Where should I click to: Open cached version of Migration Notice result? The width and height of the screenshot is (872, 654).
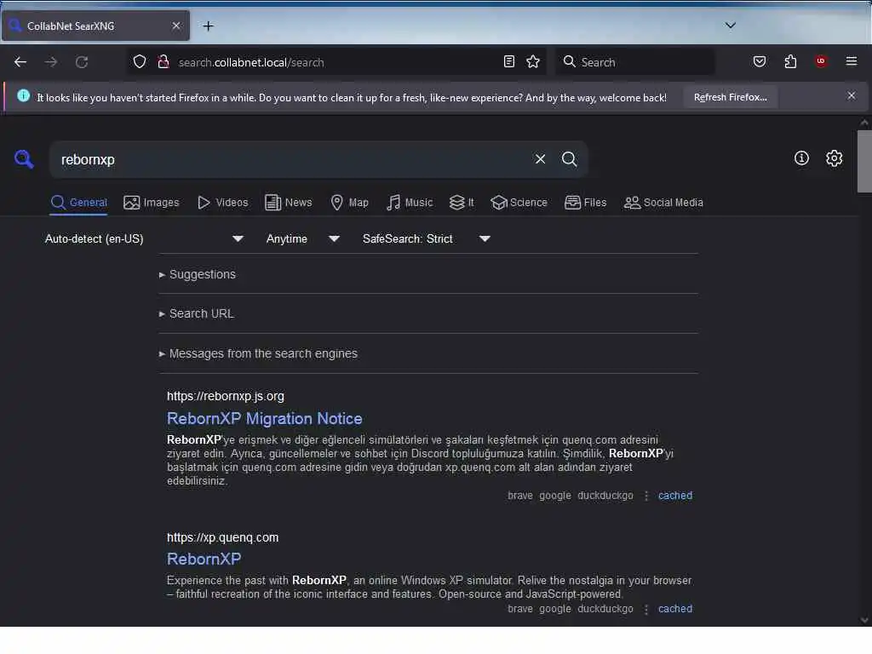(675, 495)
